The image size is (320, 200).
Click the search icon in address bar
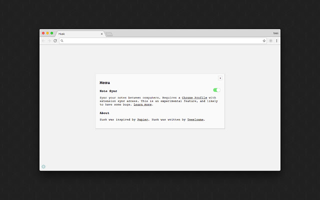(x=62, y=41)
